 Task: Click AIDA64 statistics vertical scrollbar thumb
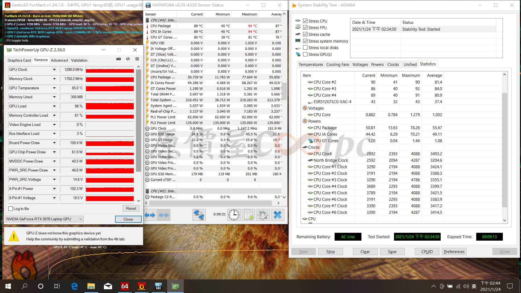point(504,150)
